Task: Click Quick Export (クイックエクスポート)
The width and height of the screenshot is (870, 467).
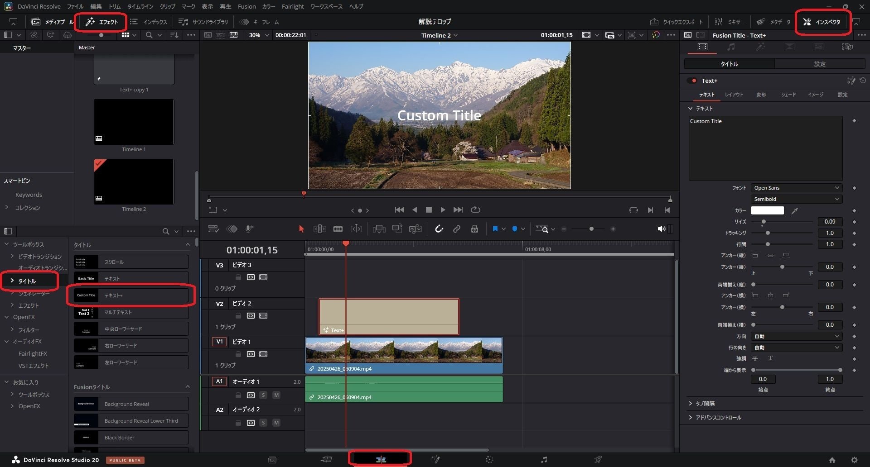Action: click(x=676, y=22)
